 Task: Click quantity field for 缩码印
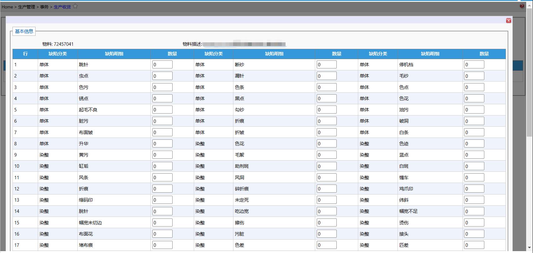point(162,200)
